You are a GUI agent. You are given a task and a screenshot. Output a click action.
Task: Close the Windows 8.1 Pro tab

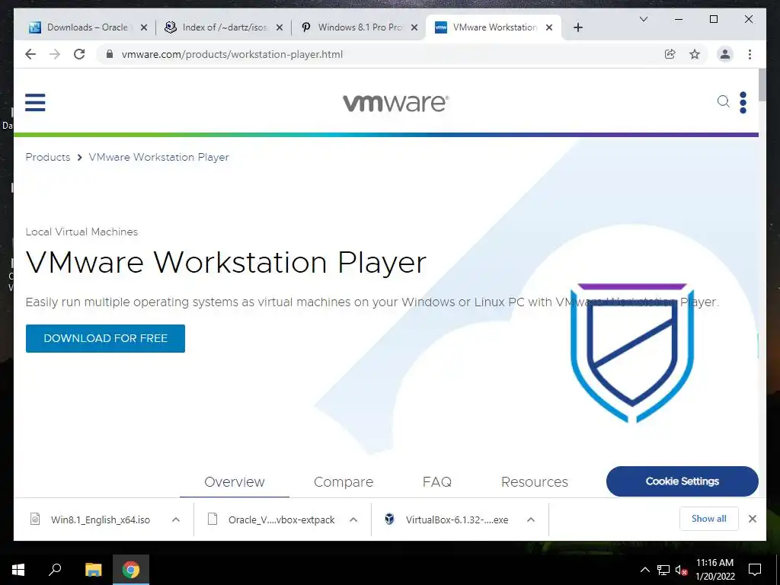414,27
